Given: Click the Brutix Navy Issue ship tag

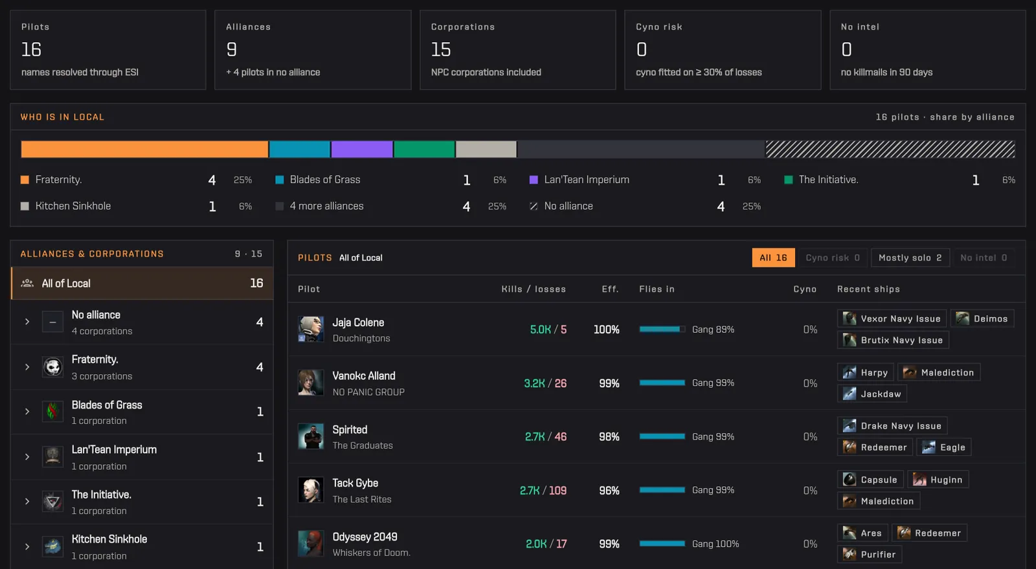Looking at the screenshot, I should pyautogui.click(x=893, y=340).
